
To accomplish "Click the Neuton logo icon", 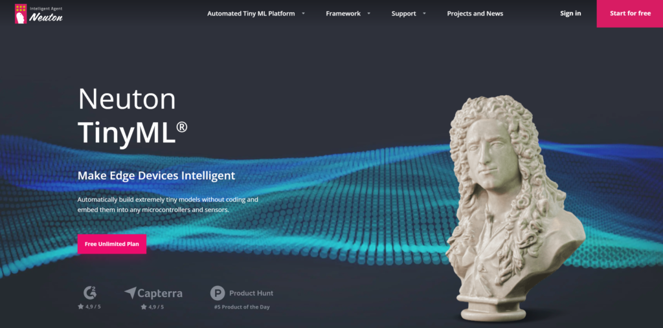I will (x=21, y=14).
